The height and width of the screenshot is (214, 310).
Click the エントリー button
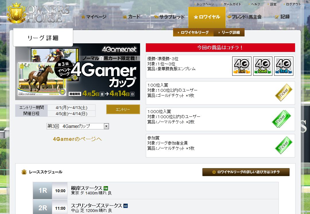click(x=123, y=109)
